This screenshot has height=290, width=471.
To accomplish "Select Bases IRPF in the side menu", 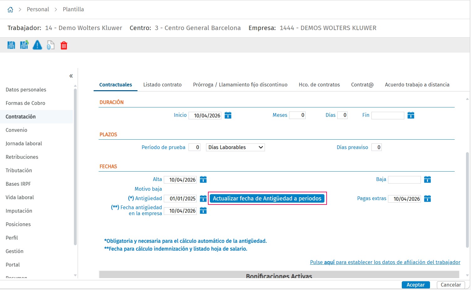I will click(x=18, y=184).
